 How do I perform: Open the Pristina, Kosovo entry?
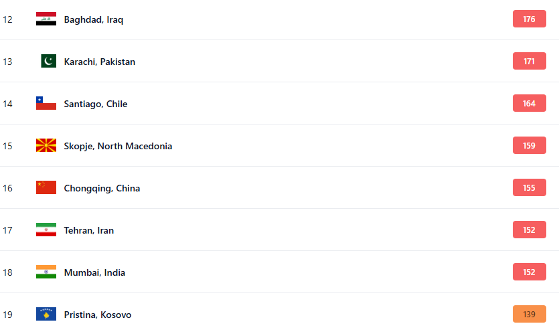click(x=98, y=315)
